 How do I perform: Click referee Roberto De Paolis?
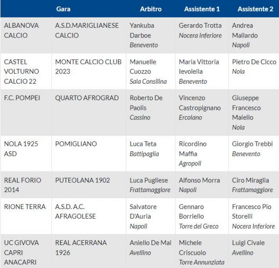pyautogui.click(x=146, y=103)
